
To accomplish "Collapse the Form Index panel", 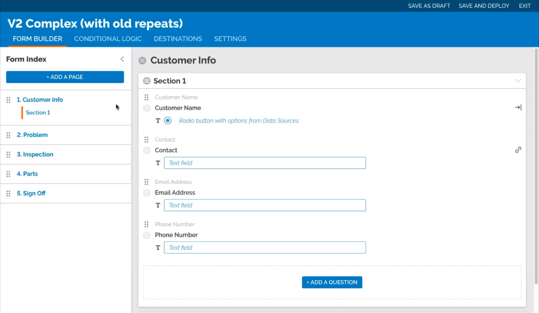I will [122, 59].
